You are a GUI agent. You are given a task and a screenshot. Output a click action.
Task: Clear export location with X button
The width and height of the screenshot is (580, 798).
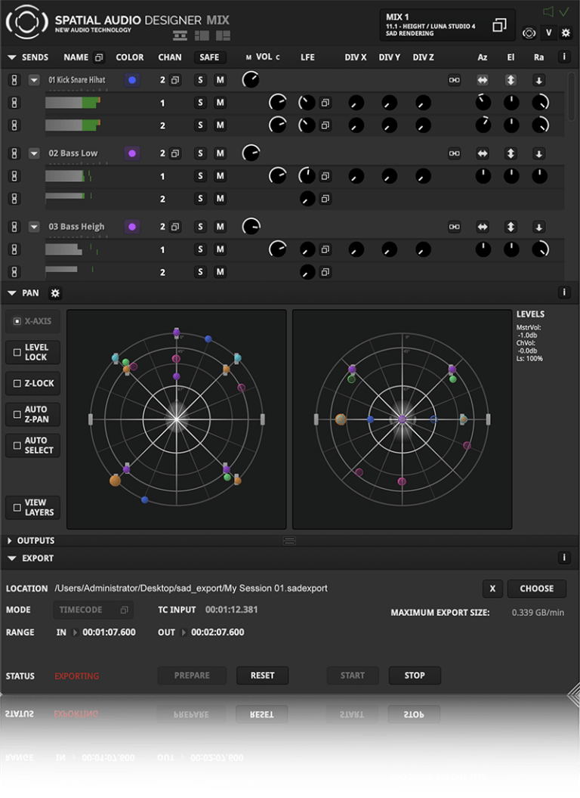(492, 589)
